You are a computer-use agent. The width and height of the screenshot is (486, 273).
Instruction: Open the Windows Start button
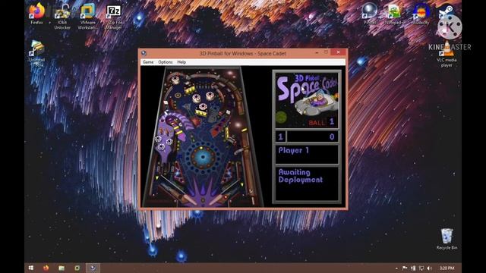[30, 268]
